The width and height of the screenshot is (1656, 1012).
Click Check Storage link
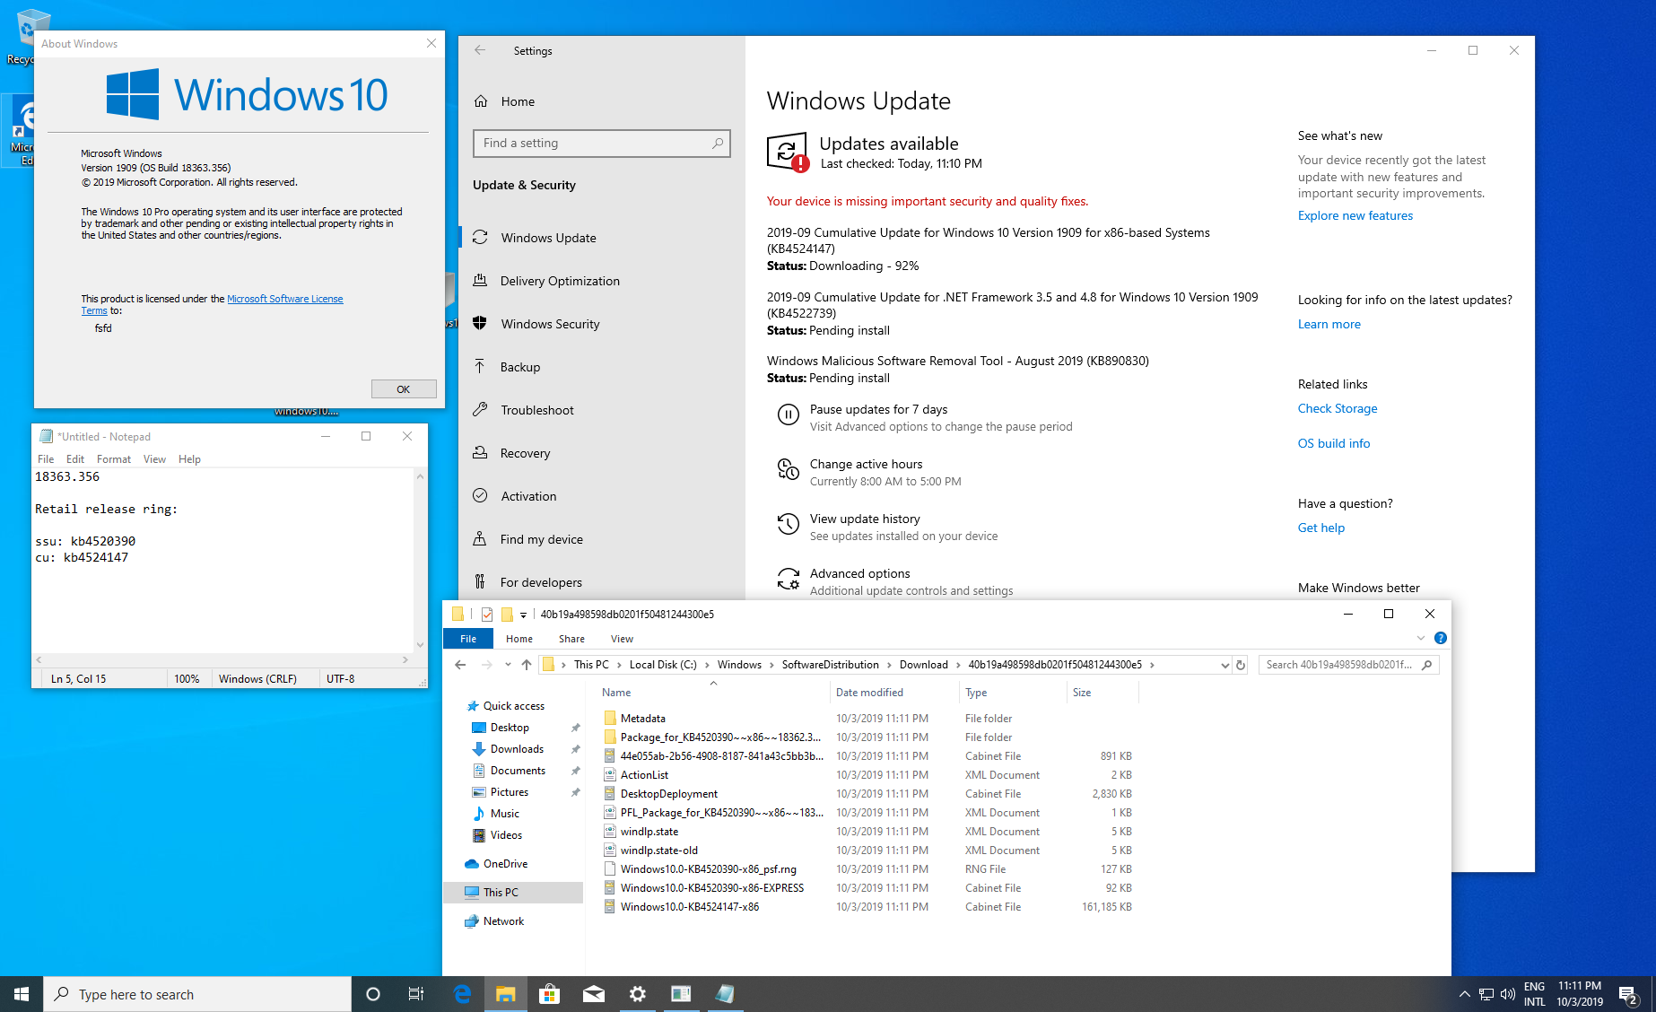(1338, 408)
